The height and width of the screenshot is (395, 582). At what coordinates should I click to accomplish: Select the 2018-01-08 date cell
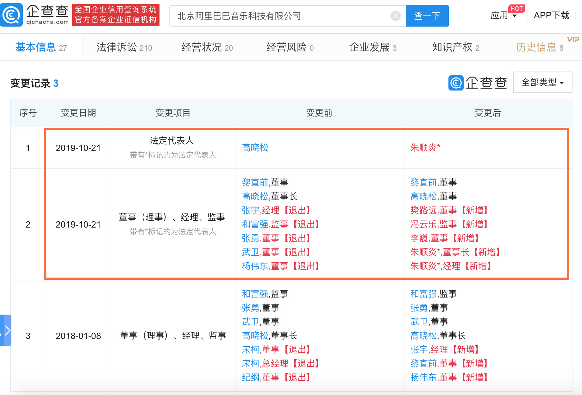(78, 336)
